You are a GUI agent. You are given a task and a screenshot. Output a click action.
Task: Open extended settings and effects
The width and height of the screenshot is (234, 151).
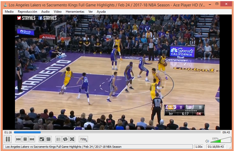point(48,139)
